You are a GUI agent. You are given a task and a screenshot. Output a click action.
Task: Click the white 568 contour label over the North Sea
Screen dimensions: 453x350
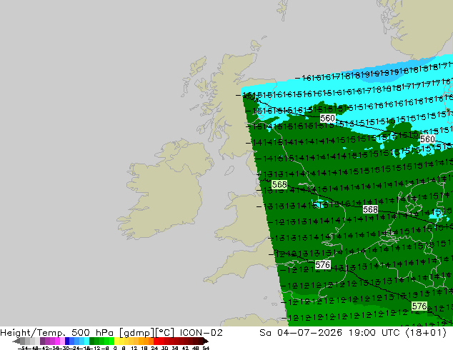coord(370,209)
